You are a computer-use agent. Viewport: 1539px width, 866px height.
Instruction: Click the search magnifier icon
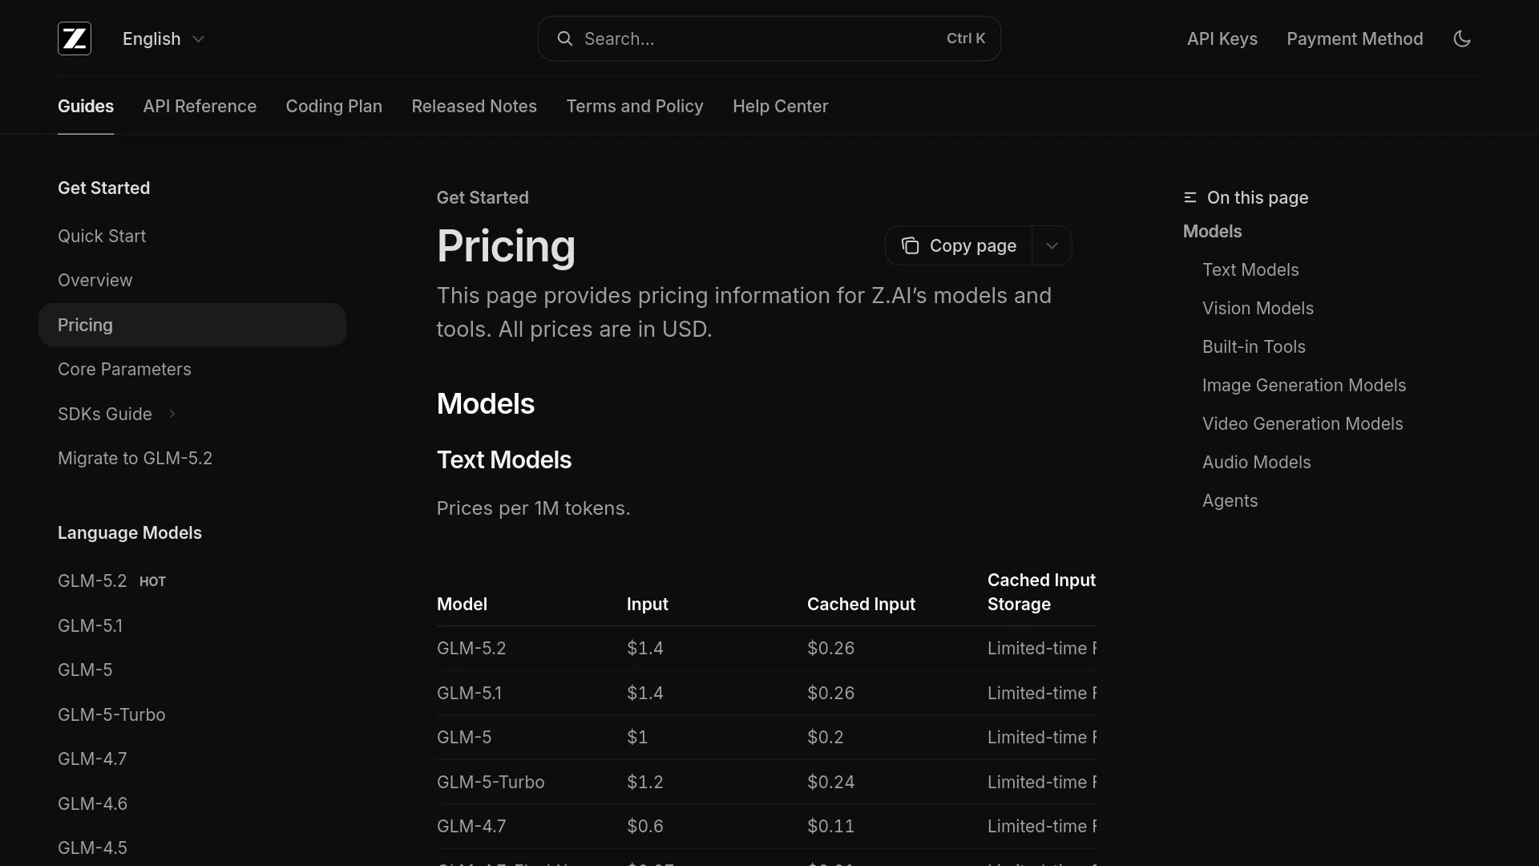(565, 38)
